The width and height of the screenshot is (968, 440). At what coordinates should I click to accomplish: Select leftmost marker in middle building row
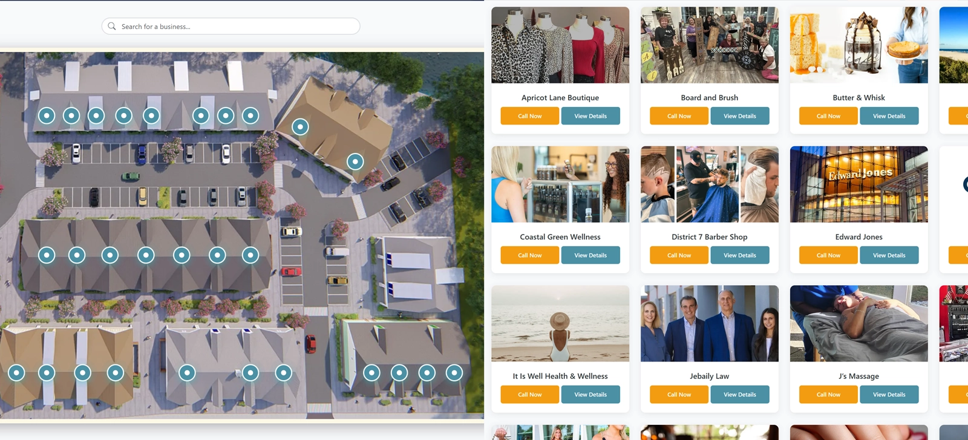[47, 255]
